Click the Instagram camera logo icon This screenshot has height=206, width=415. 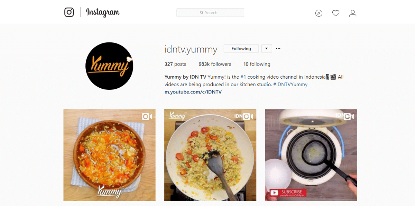click(69, 12)
